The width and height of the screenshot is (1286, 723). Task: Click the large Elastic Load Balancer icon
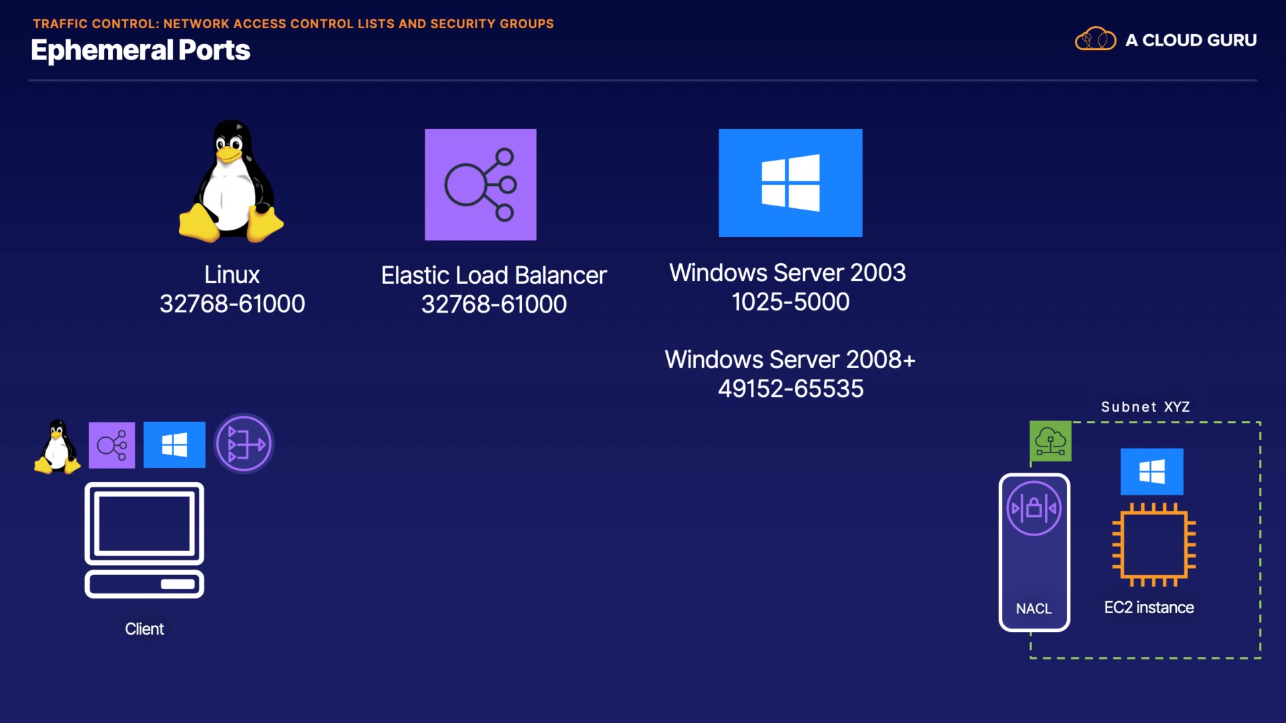pyautogui.click(x=480, y=185)
